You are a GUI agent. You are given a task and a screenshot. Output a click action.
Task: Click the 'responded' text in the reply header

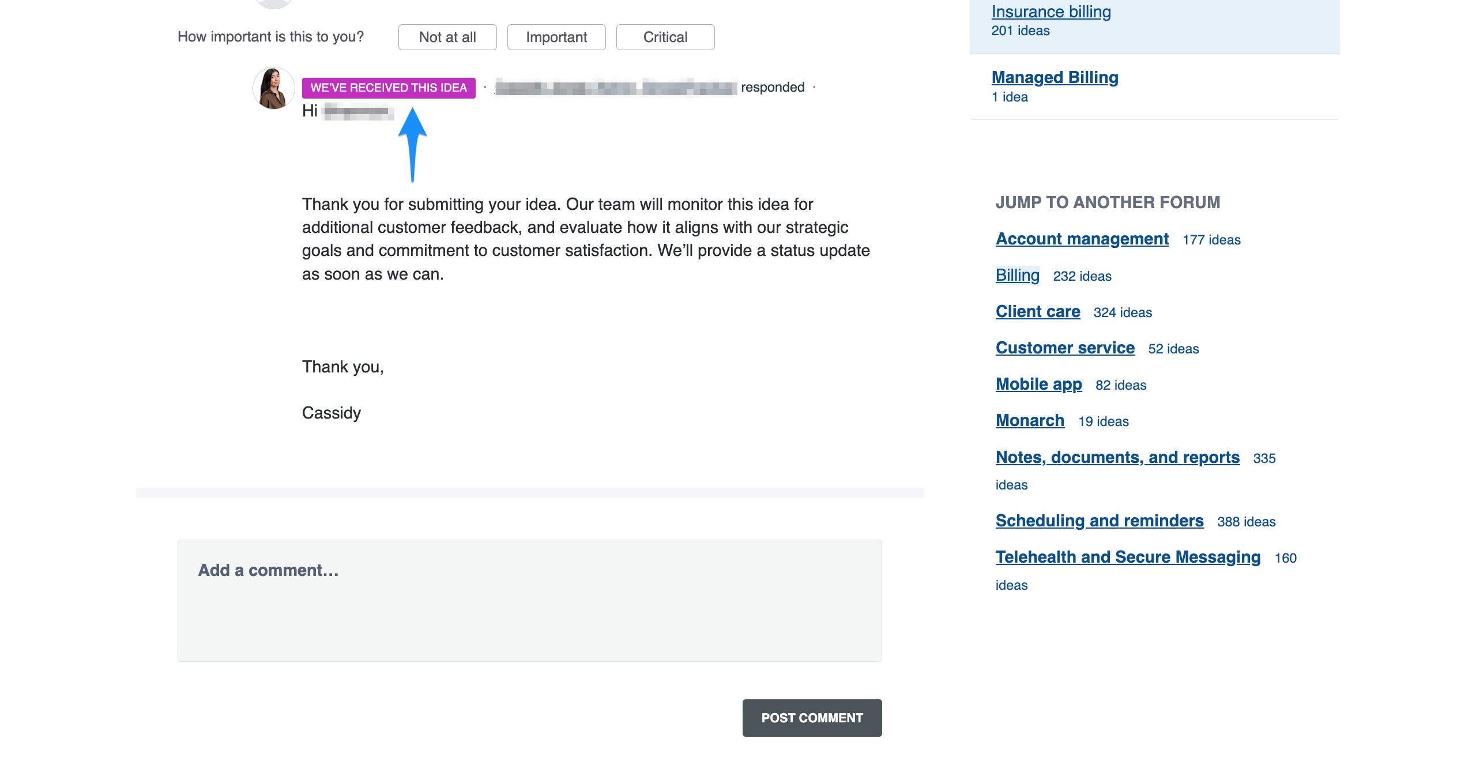(773, 87)
